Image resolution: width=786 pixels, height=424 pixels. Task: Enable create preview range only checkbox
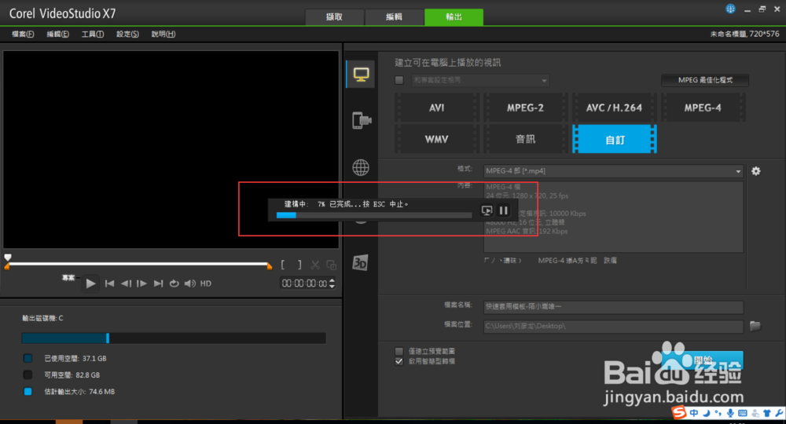399,352
